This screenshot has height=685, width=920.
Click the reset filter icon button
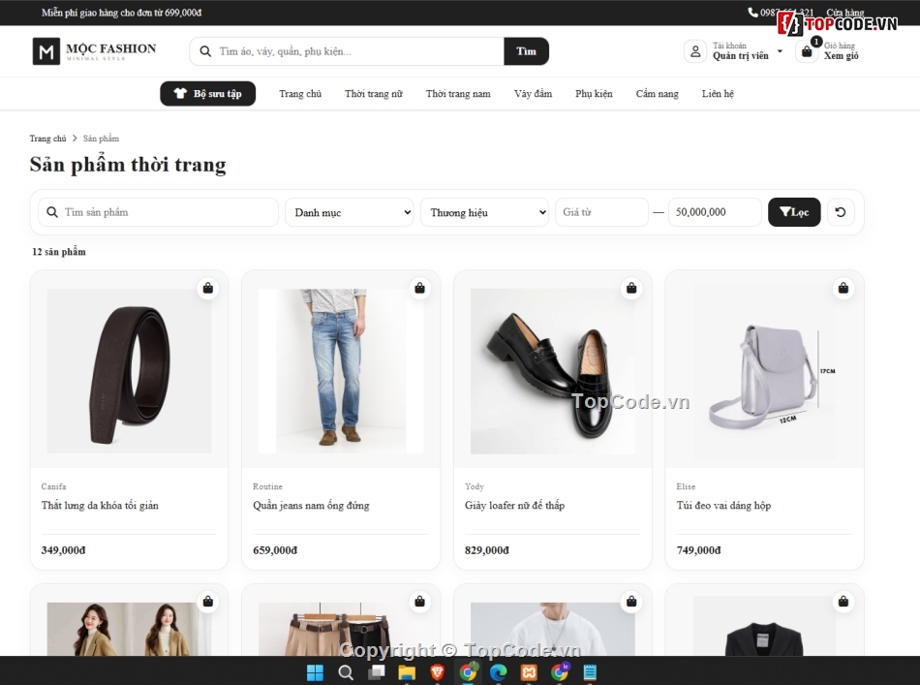pos(841,212)
